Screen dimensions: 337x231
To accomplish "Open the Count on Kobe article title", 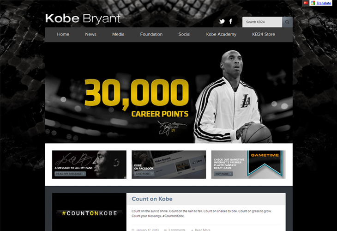I will (152, 199).
